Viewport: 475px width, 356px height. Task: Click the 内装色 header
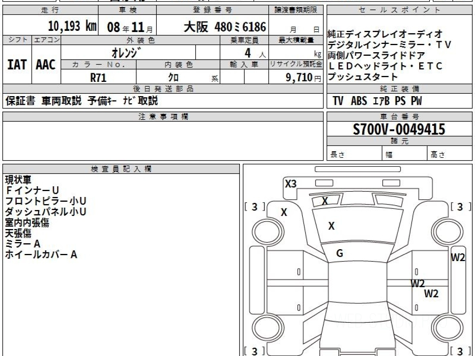pos(178,64)
